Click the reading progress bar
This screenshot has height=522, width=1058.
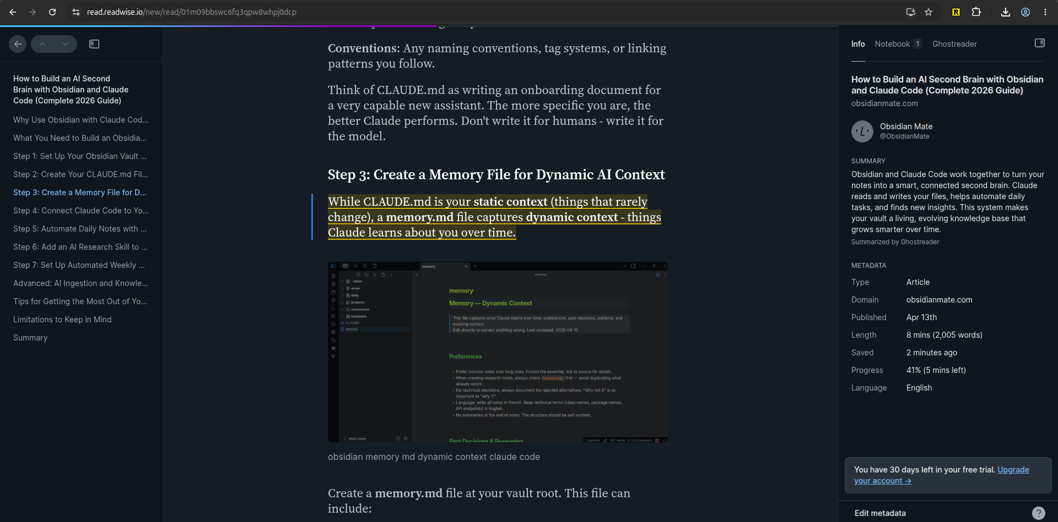[419, 25]
